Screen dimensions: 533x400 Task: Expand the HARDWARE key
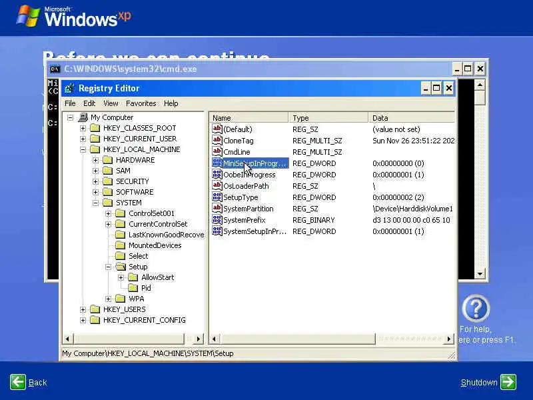coord(95,160)
